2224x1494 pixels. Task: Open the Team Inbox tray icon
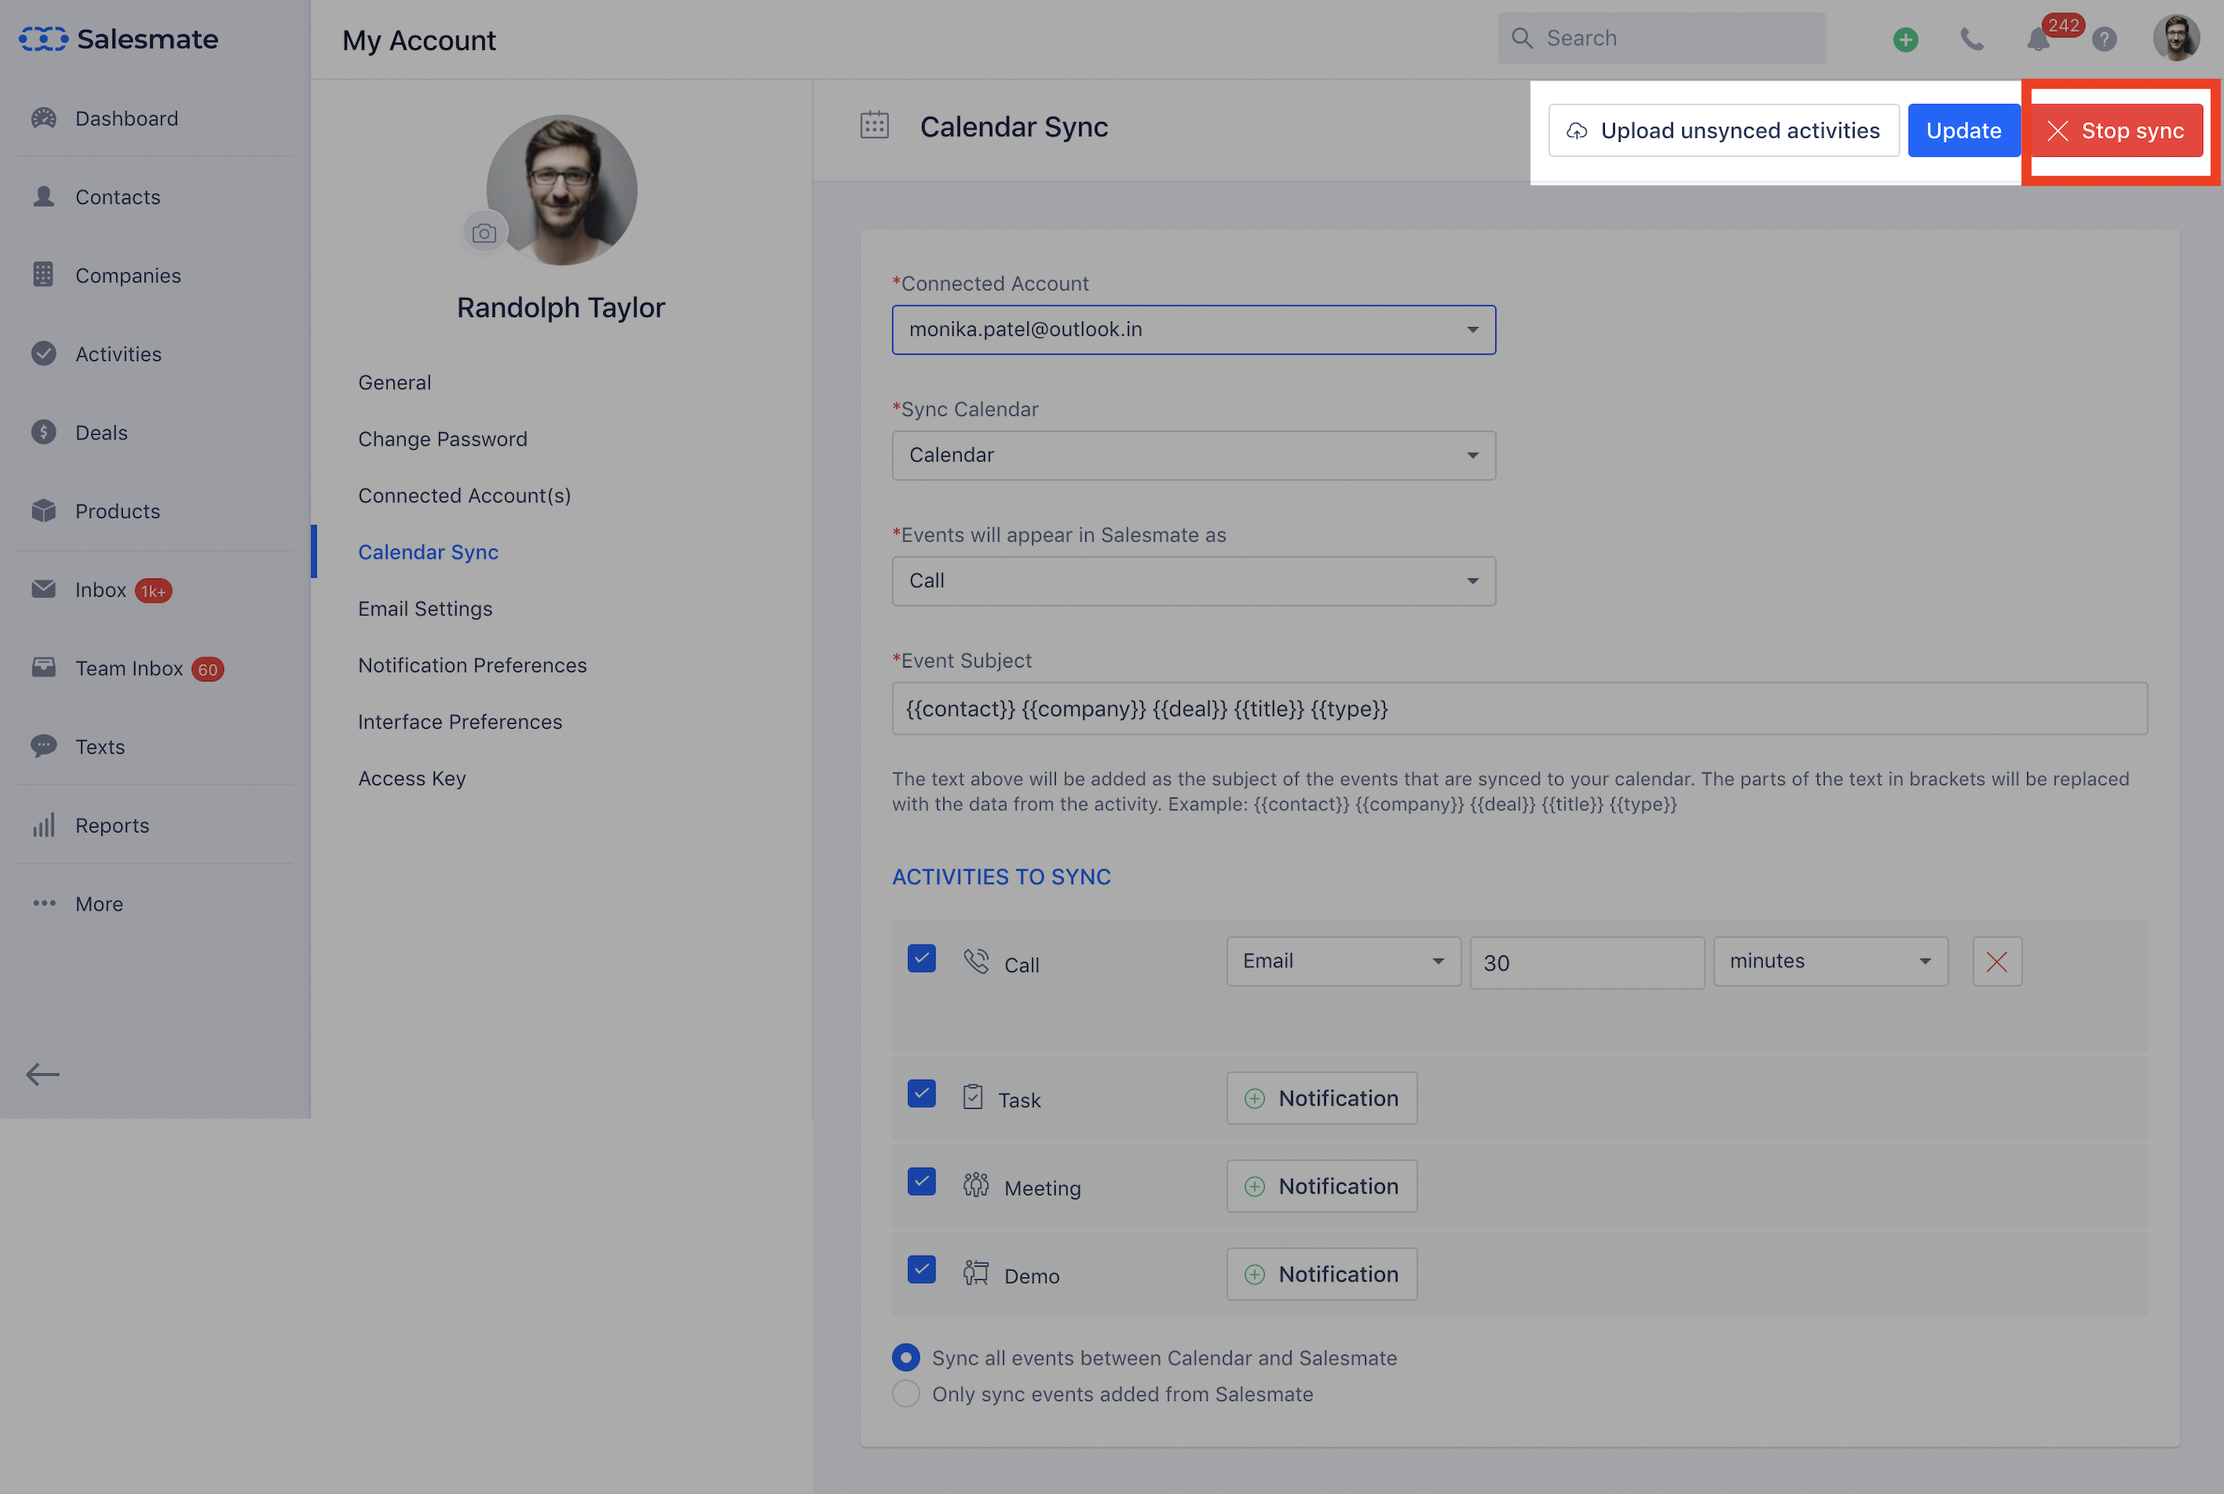(x=44, y=667)
